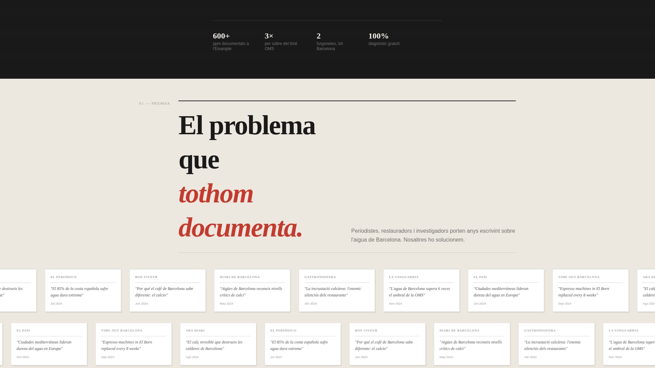Click "Jun 2024" date in lower-row Bon Viveur card
Screen dimensions: 655x368
click(361, 357)
